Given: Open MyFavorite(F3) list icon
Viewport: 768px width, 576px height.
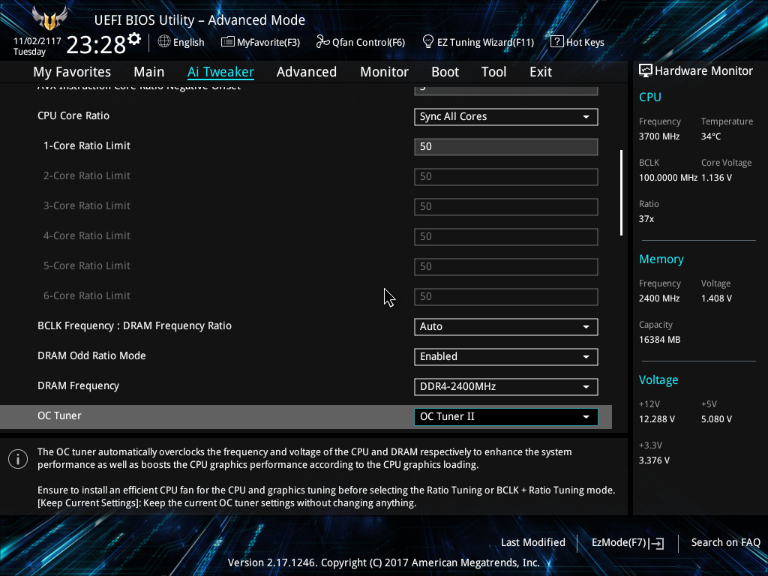Looking at the screenshot, I should 228,42.
